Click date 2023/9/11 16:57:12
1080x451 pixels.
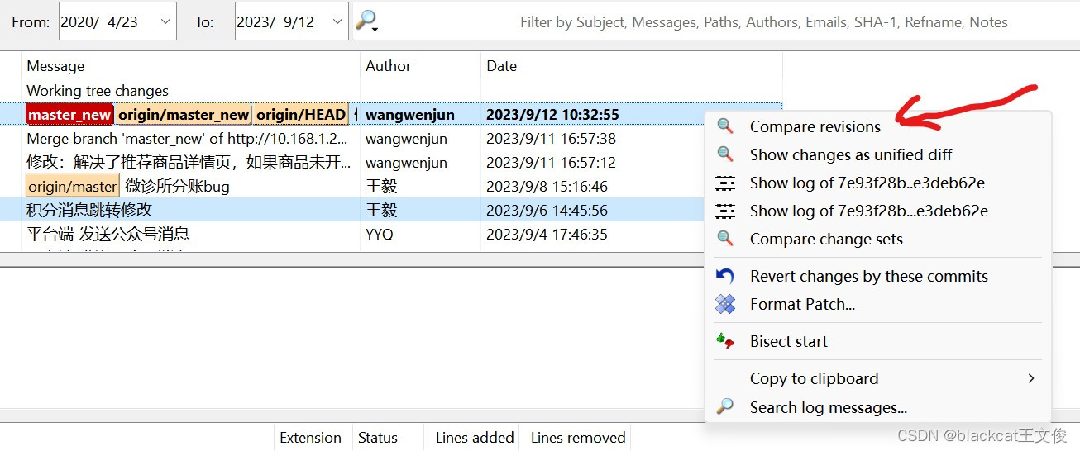551,163
